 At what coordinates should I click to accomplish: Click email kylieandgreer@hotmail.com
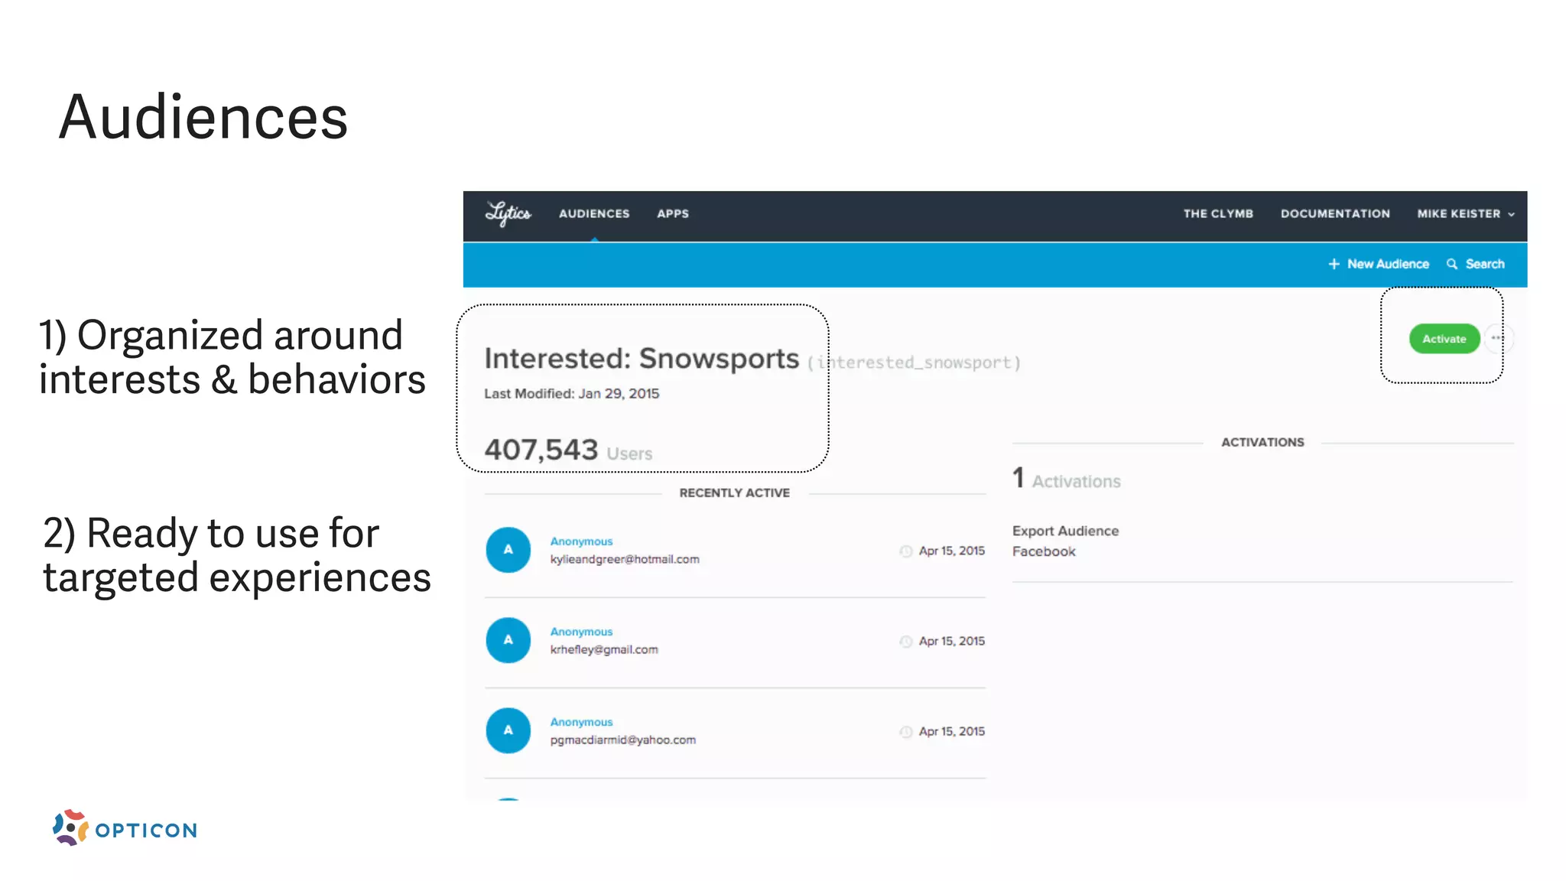[625, 559]
